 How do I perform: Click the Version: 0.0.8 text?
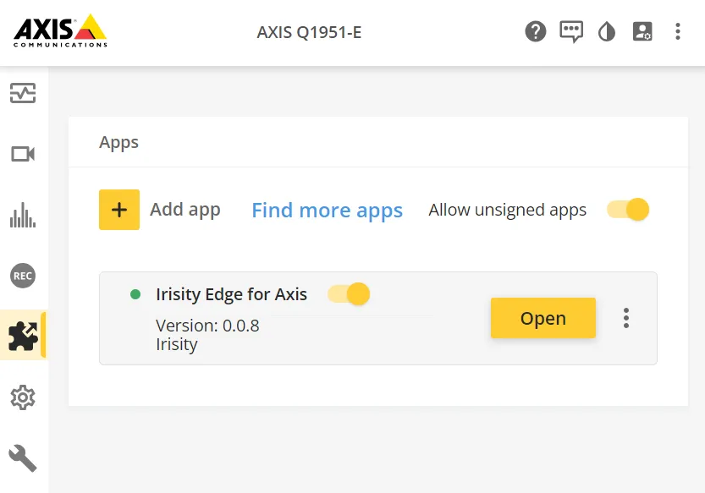pyautogui.click(x=207, y=326)
